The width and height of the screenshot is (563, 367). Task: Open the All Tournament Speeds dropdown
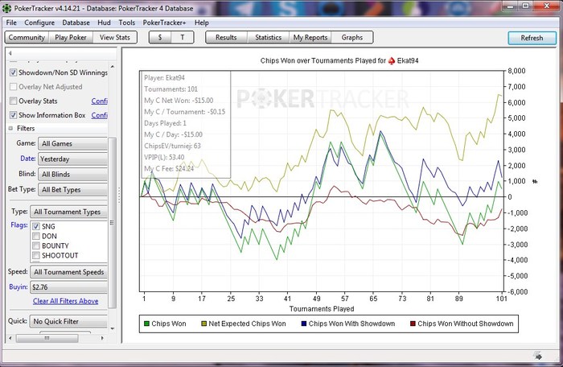coord(68,272)
